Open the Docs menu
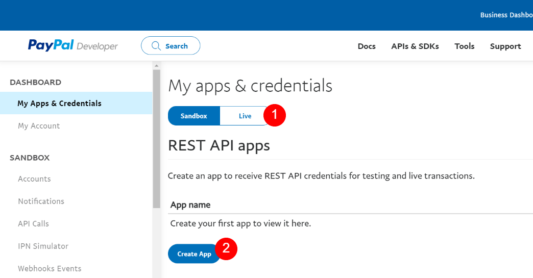Viewport: 533px width, 278px height. [367, 46]
